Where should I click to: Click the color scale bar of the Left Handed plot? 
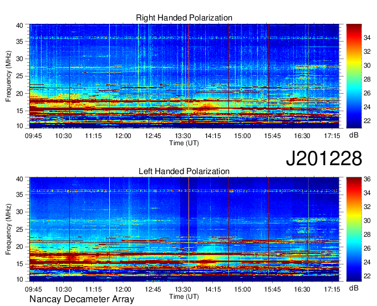coord(354,229)
